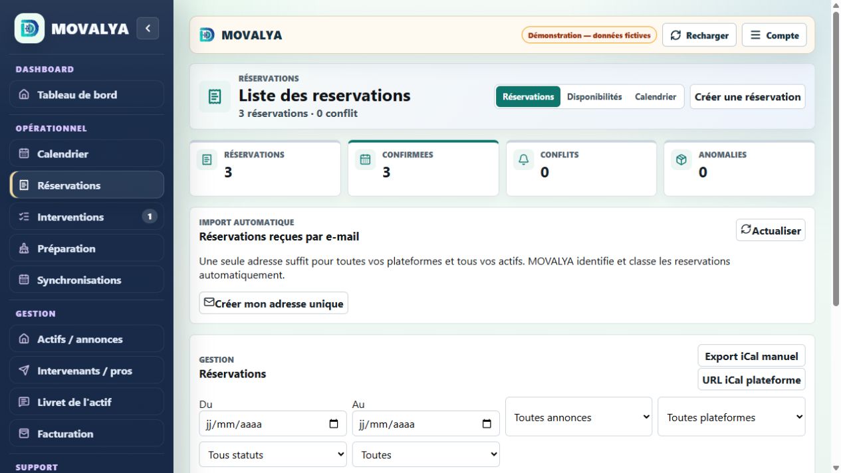The width and height of the screenshot is (841, 473).
Task: Click the MOVALYA logo in the sidebar
Action: coord(29,28)
